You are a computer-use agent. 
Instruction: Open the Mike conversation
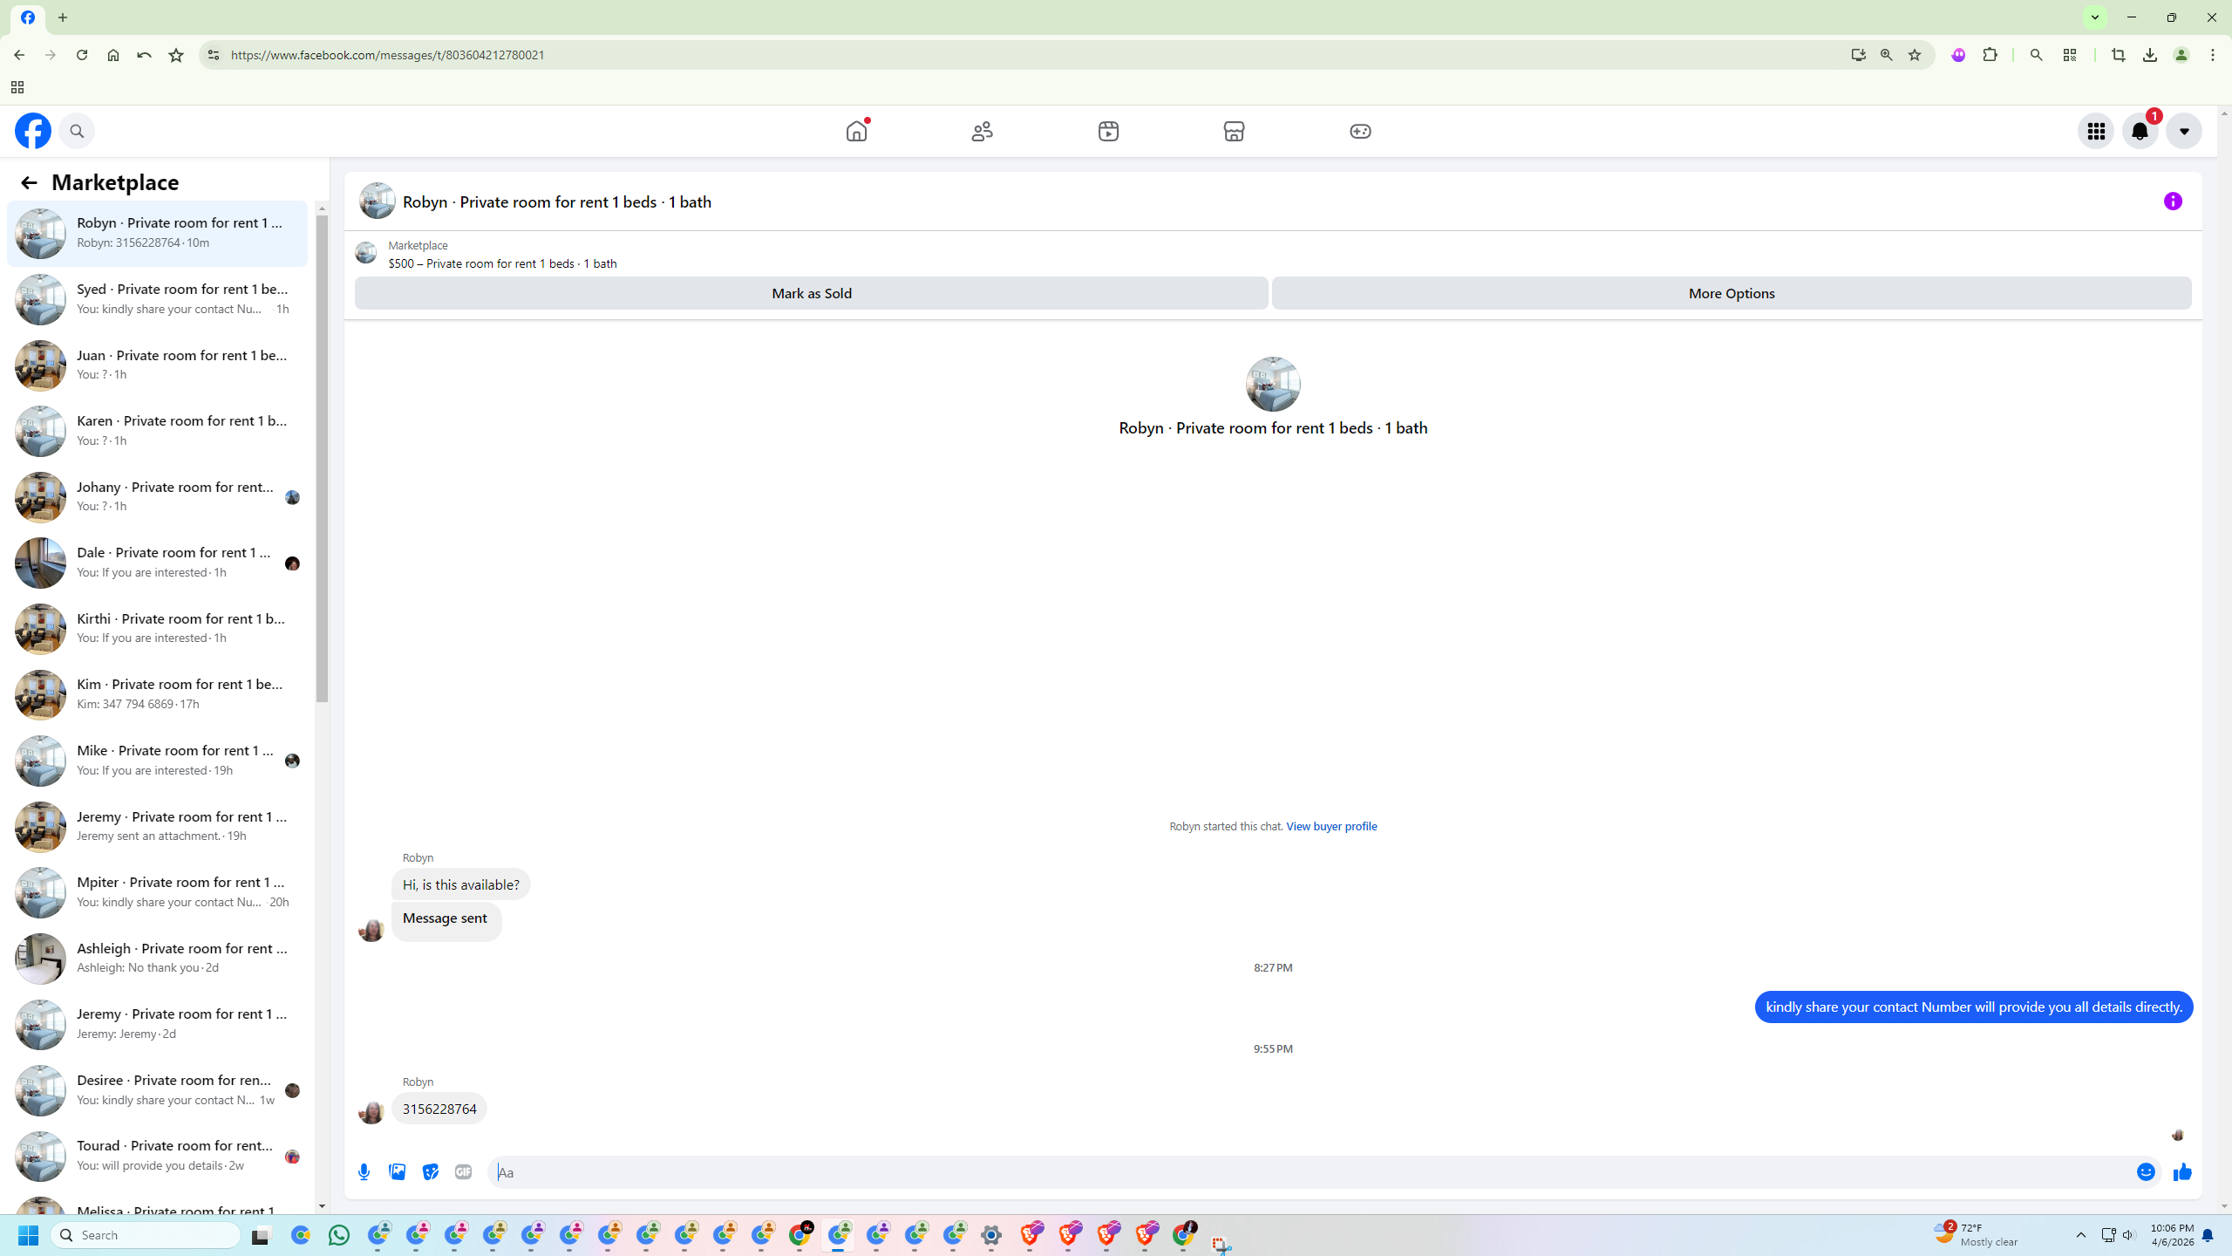(x=157, y=761)
